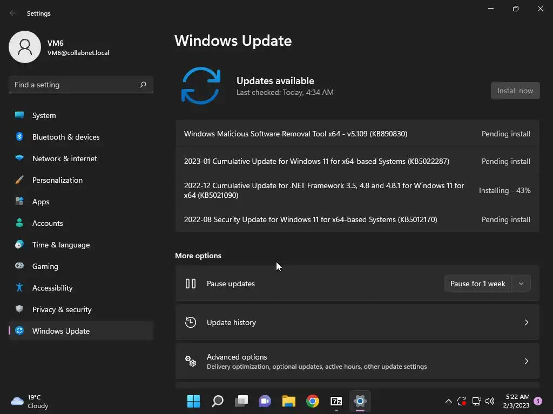This screenshot has height=414, width=553.
Task: Click Last checked: Today, 4:34 AM text
Action: (285, 92)
